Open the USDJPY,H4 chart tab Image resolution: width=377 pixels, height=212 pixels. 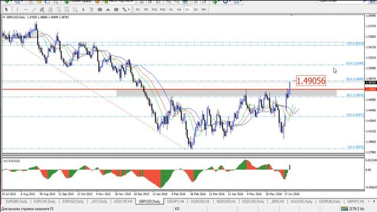tap(176, 201)
